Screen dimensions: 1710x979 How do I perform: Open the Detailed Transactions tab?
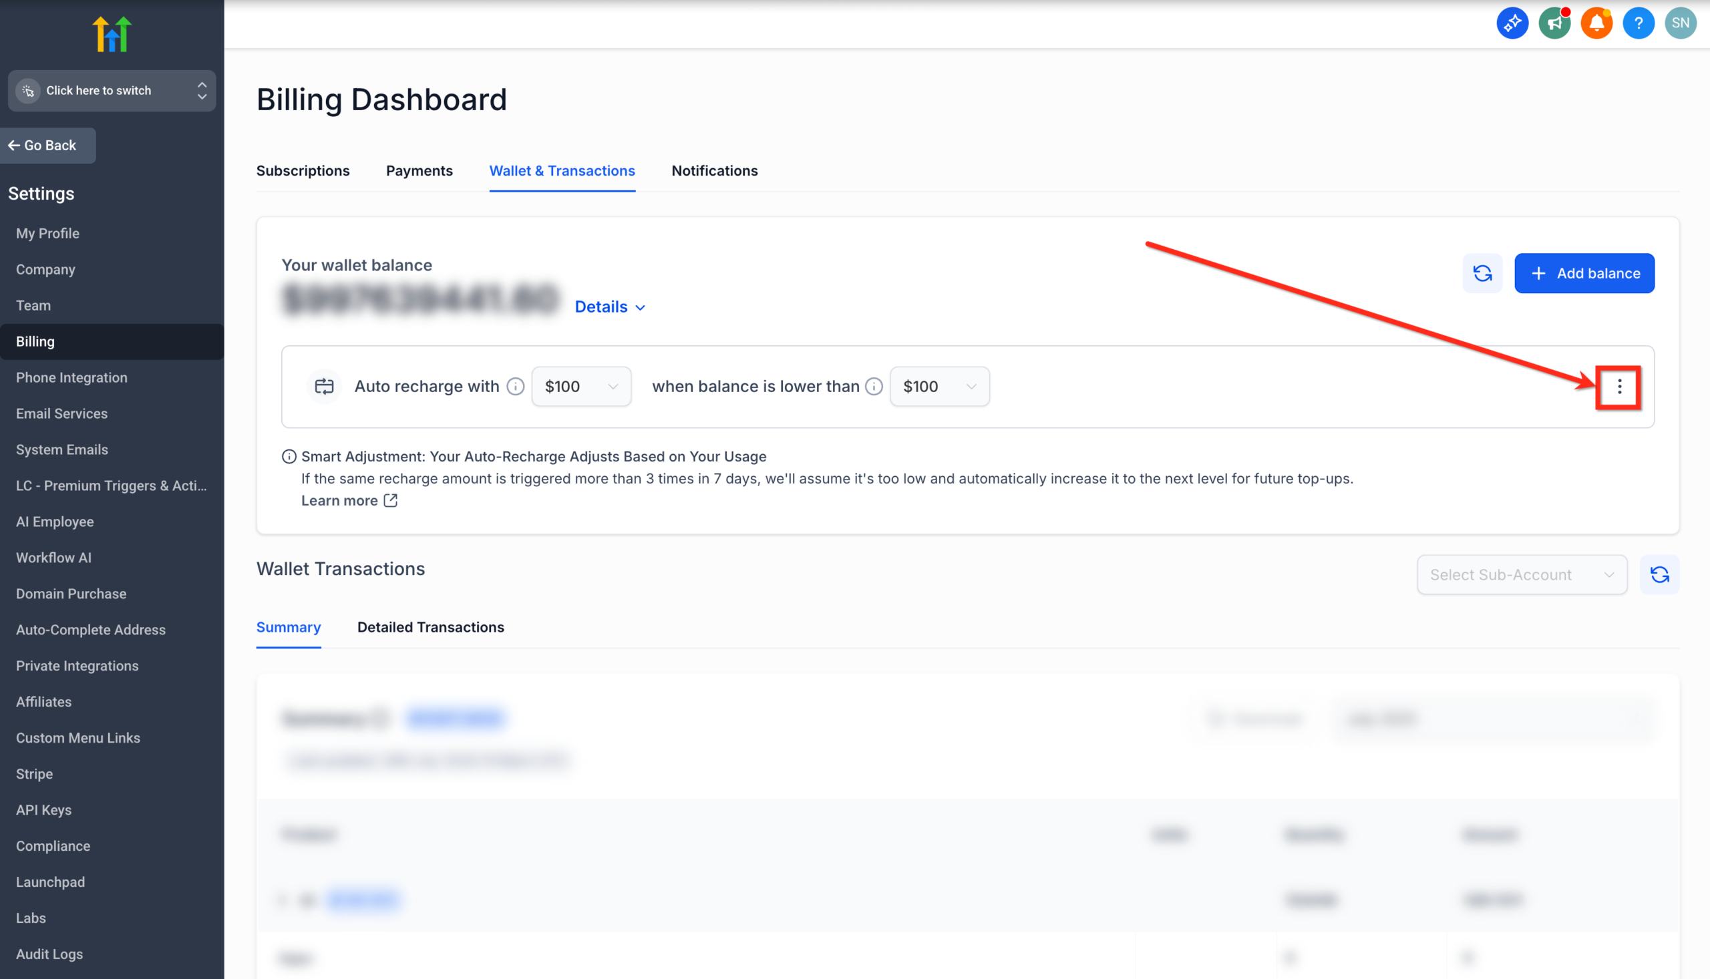click(430, 626)
